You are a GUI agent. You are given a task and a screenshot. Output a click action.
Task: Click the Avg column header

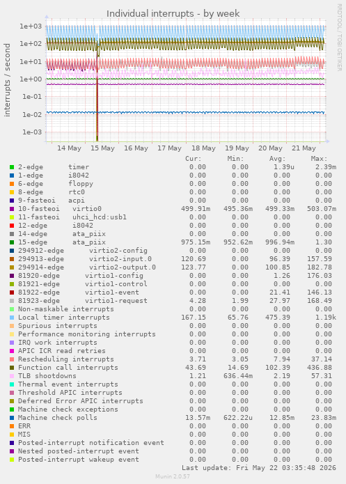coord(278,159)
